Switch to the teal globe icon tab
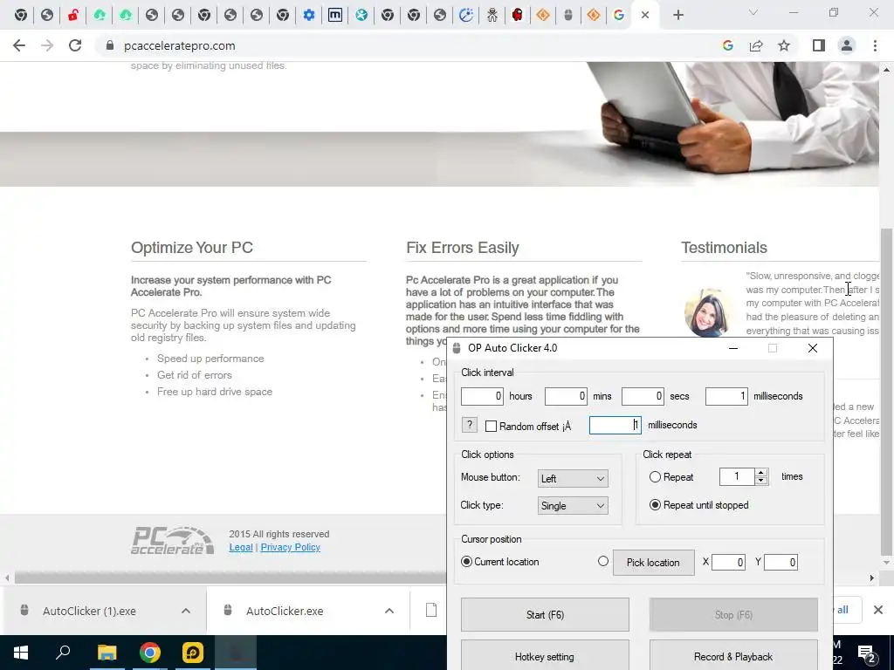 pos(361,16)
